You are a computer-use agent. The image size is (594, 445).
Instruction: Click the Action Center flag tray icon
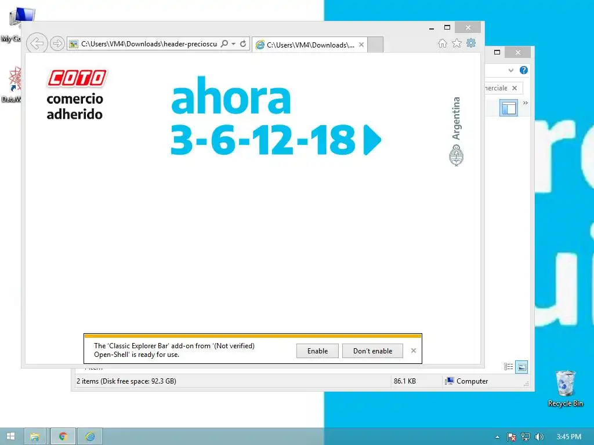(x=512, y=437)
